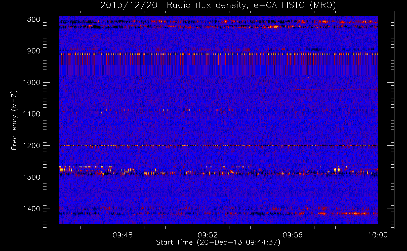Click the 1400 frequency tick label
The image size is (407, 251).
pyautogui.click(x=31, y=209)
